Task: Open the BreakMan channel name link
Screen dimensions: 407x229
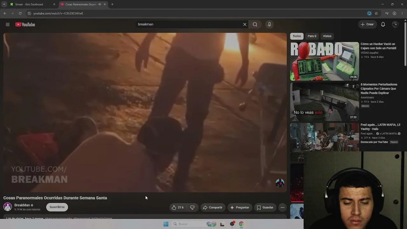Action: pos(22,205)
